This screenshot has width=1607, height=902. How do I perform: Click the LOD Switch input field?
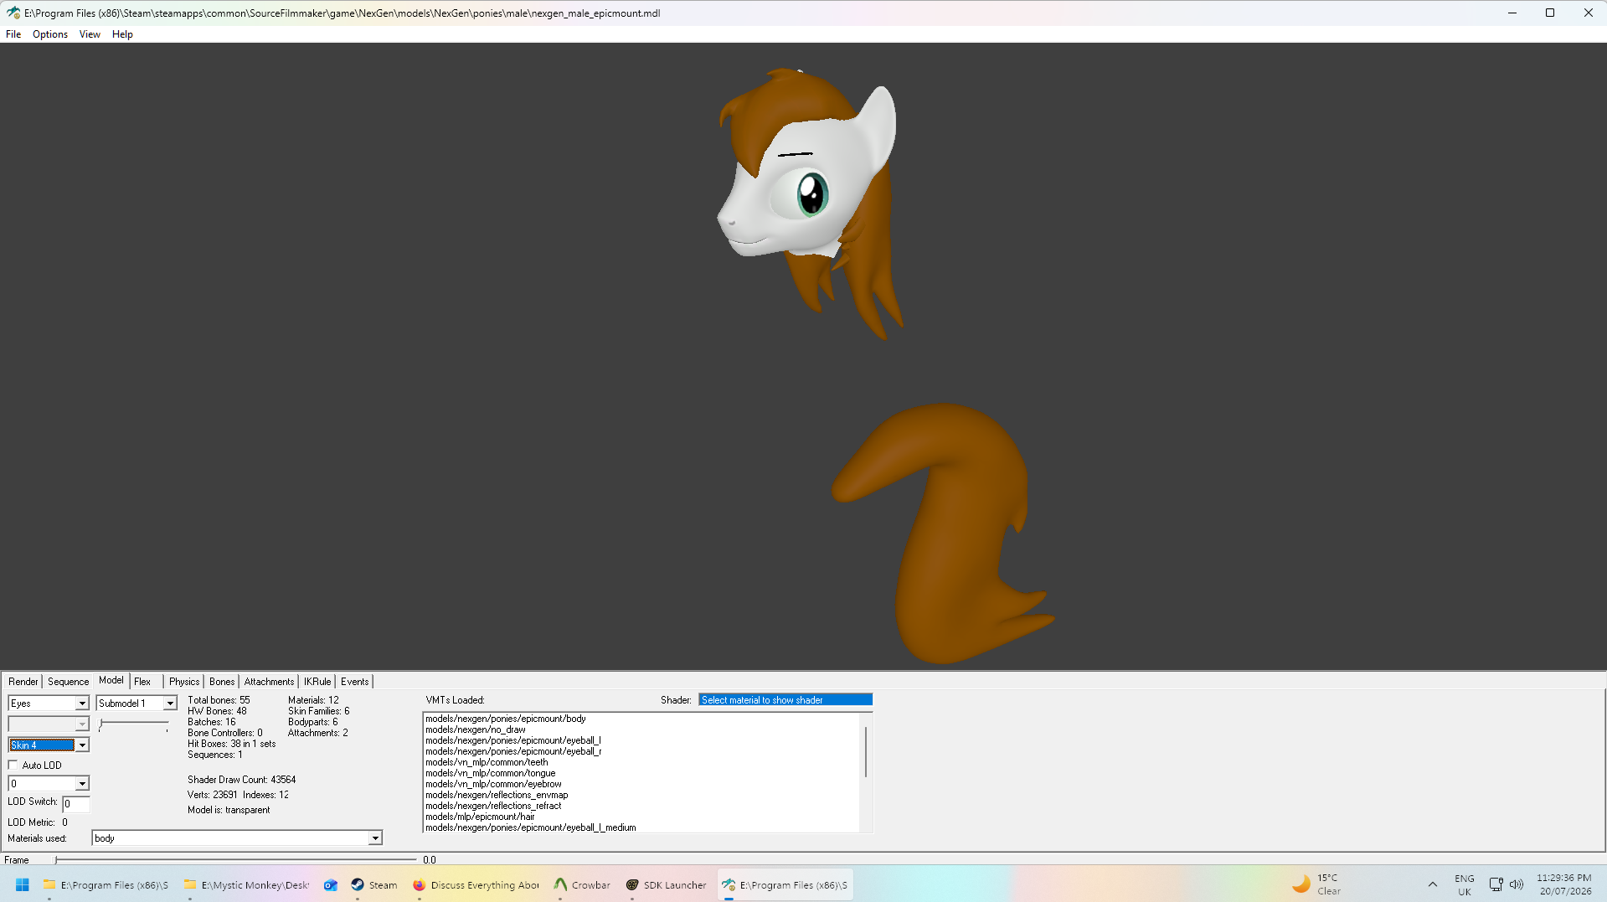76,804
